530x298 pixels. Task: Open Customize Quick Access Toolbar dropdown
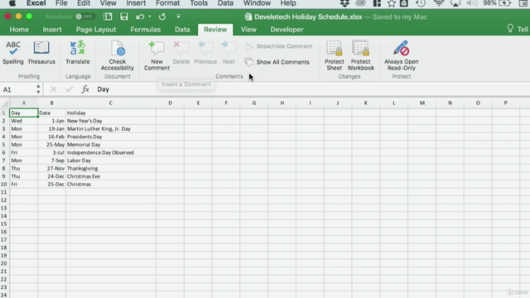pyautogui.click(x=179, y=17)
